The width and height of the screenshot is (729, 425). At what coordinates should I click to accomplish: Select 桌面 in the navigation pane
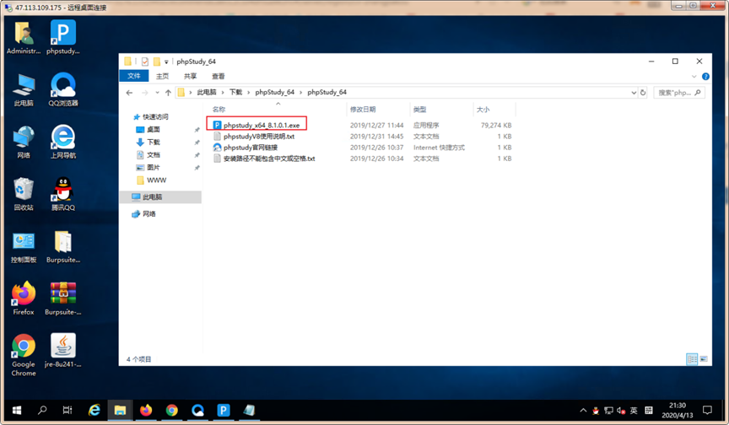(x=148, y=130)
